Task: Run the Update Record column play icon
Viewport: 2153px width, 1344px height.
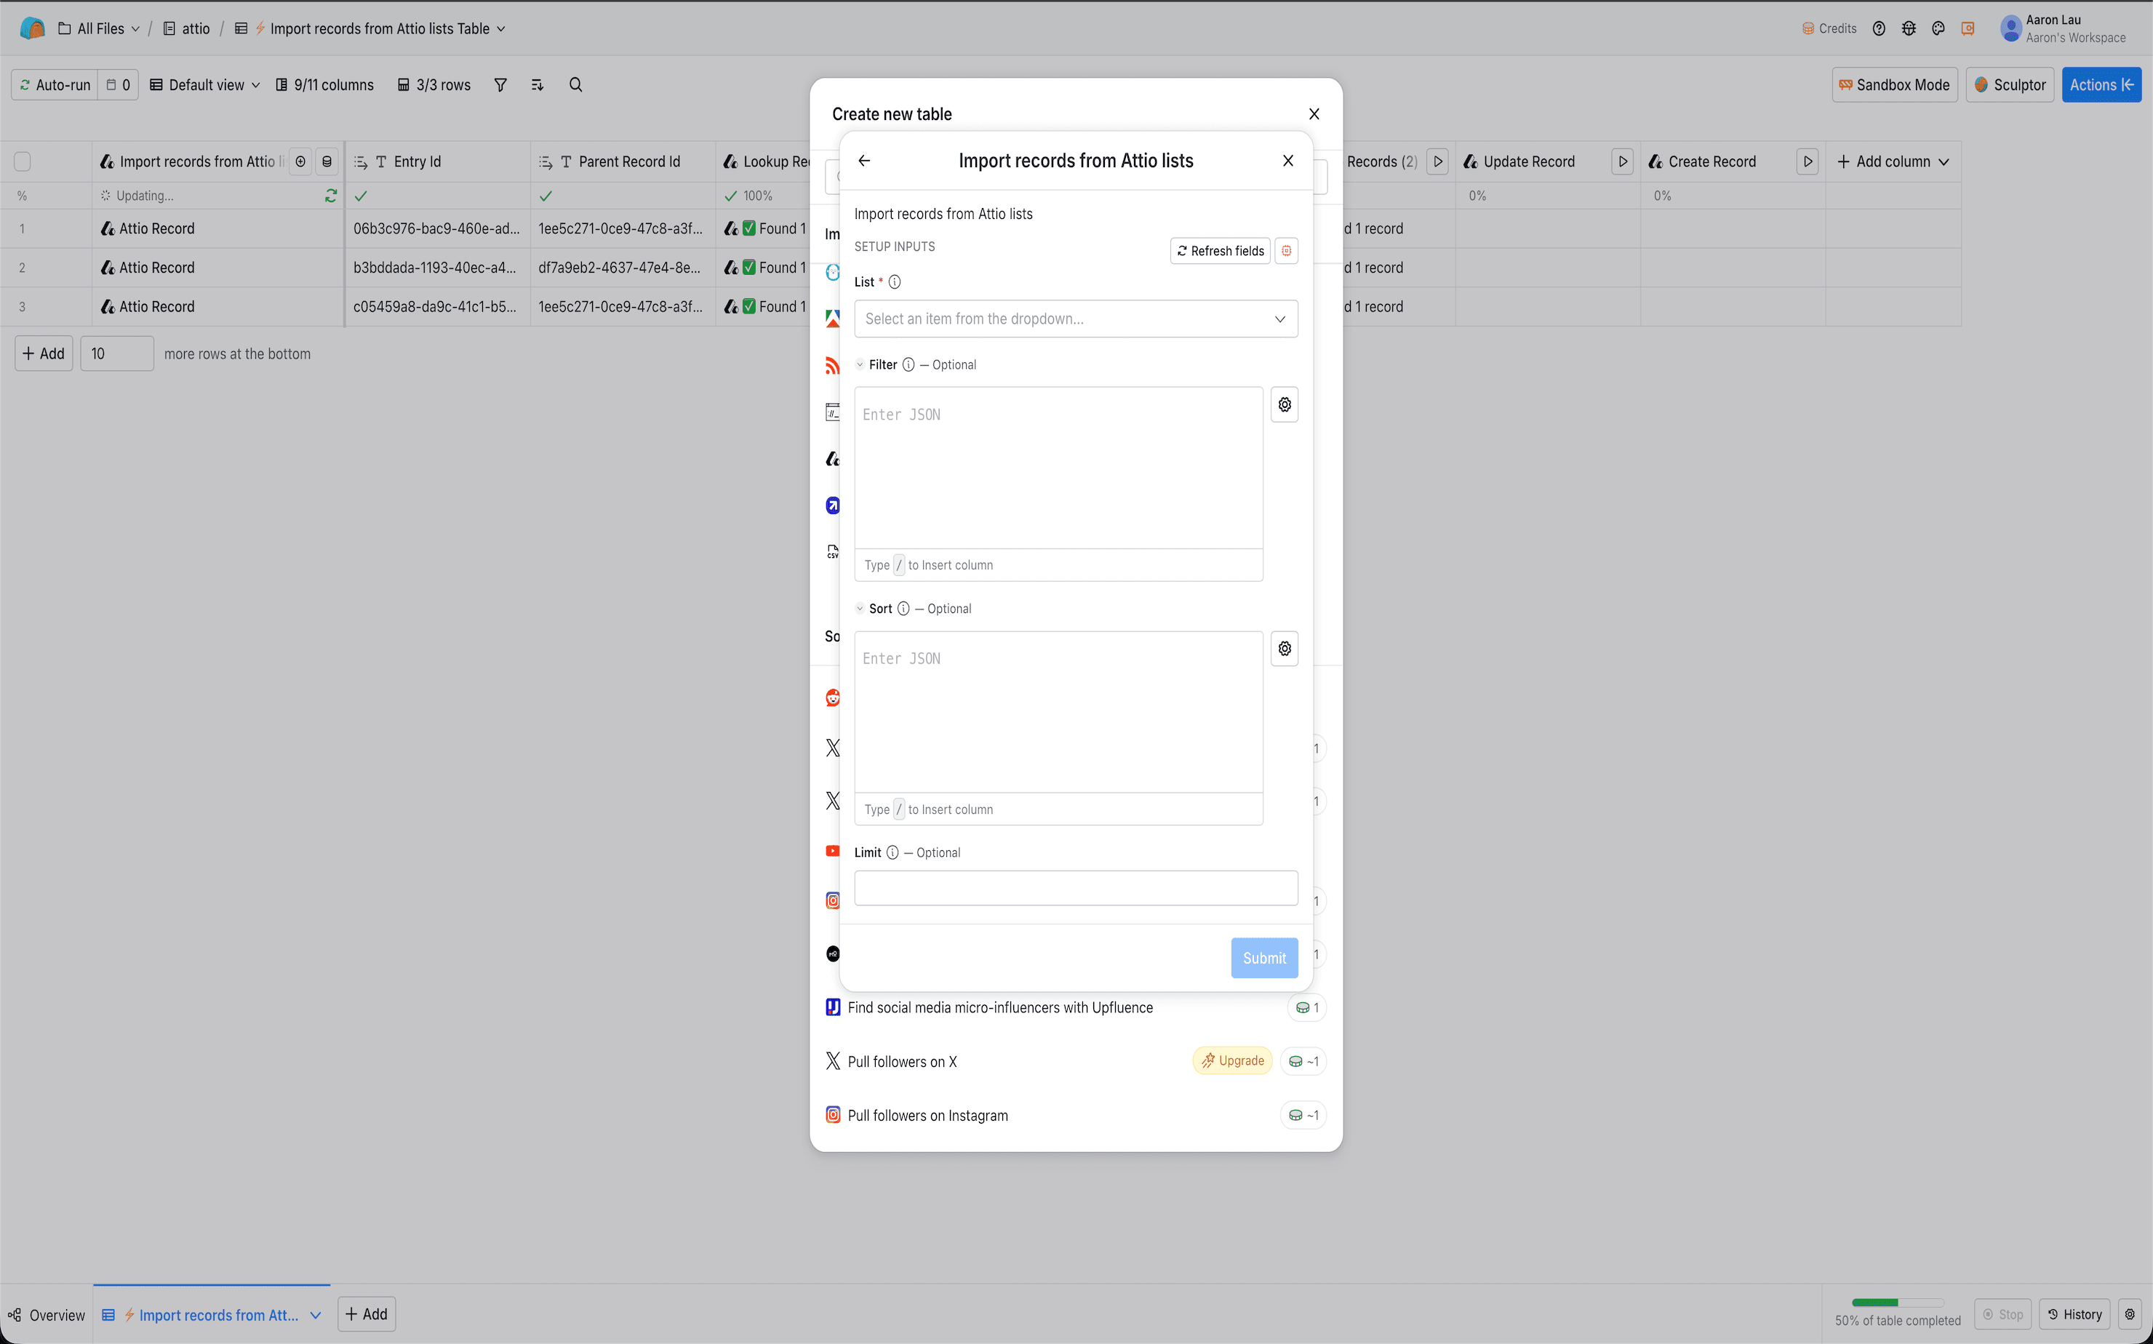Action: coord(1622,161)
